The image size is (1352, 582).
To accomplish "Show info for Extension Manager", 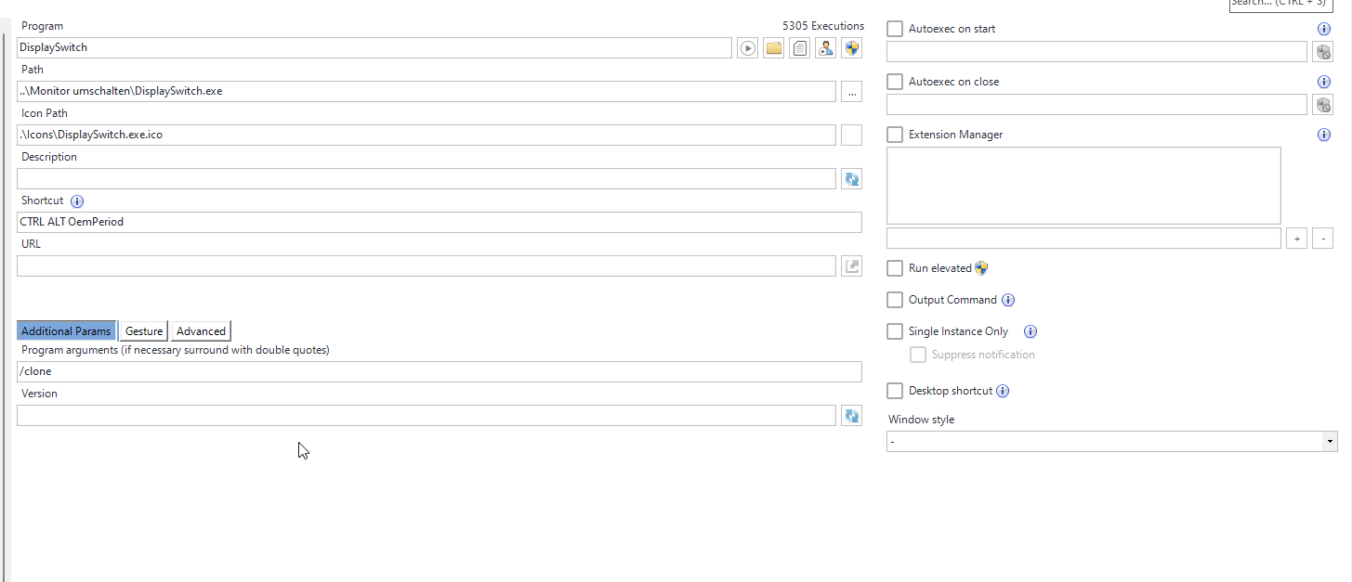I will pos(1325,135).
